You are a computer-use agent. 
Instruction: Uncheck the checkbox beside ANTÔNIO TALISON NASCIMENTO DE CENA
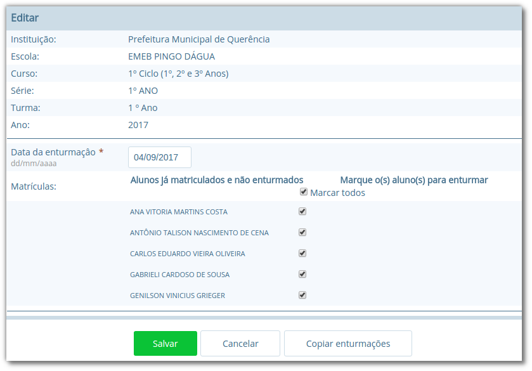click(302, 231)
